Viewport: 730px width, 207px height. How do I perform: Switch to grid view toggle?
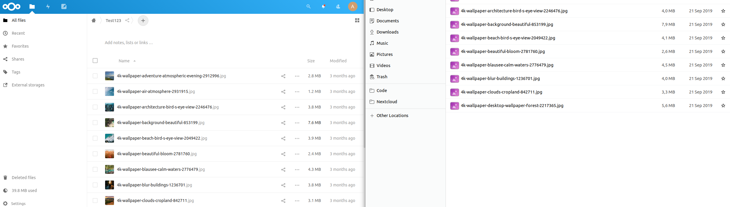(357, 20)
